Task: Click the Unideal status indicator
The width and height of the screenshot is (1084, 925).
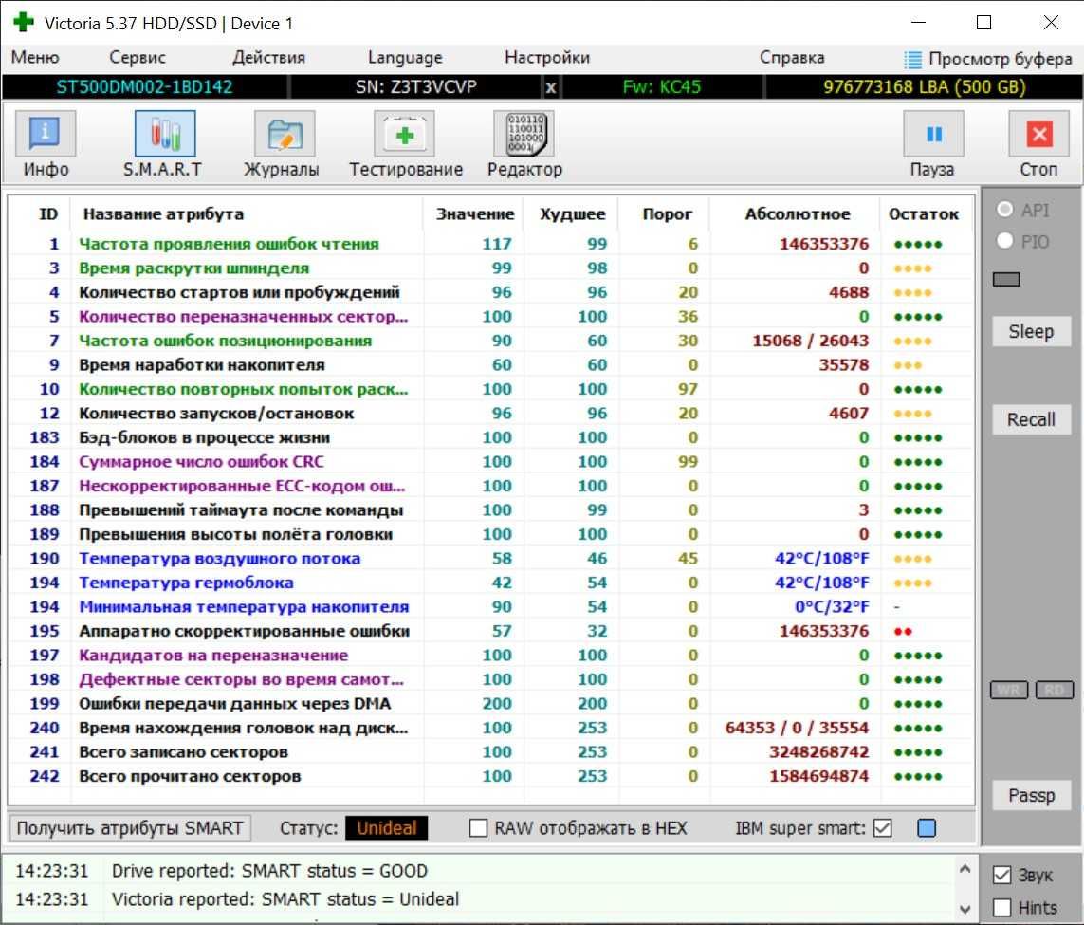Action: 386,828
